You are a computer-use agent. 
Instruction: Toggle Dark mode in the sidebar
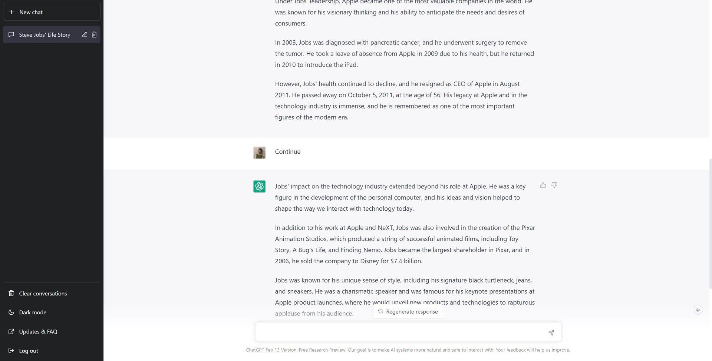(33, 312)
